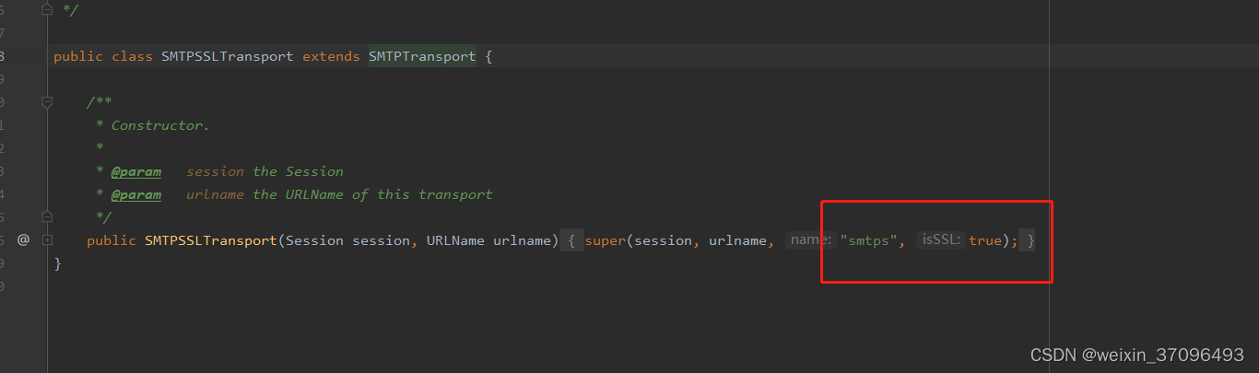Click the SMTPSSLTransport class name in declaration
The width and height of the screenshot is (1259, 373).
pos(228,56)
